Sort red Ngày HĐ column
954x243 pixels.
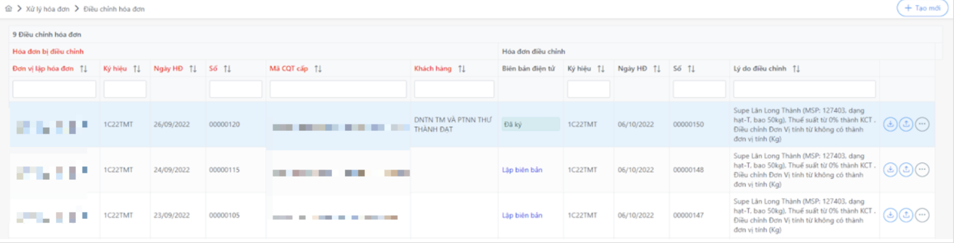tap(193, 69)
